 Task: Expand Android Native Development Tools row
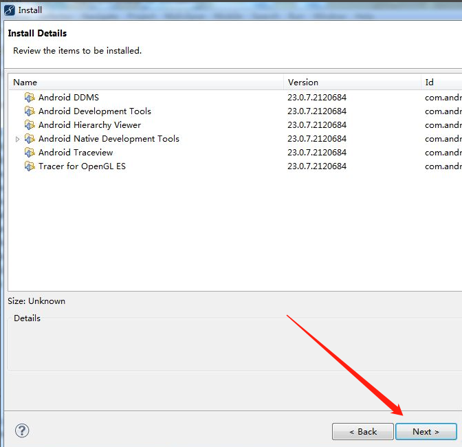[17, 139]
